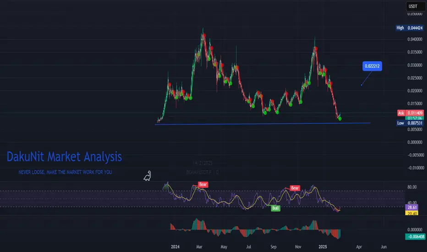Click the Bear label at the March RSI peak
427x252 pixels.
point(203,185)
